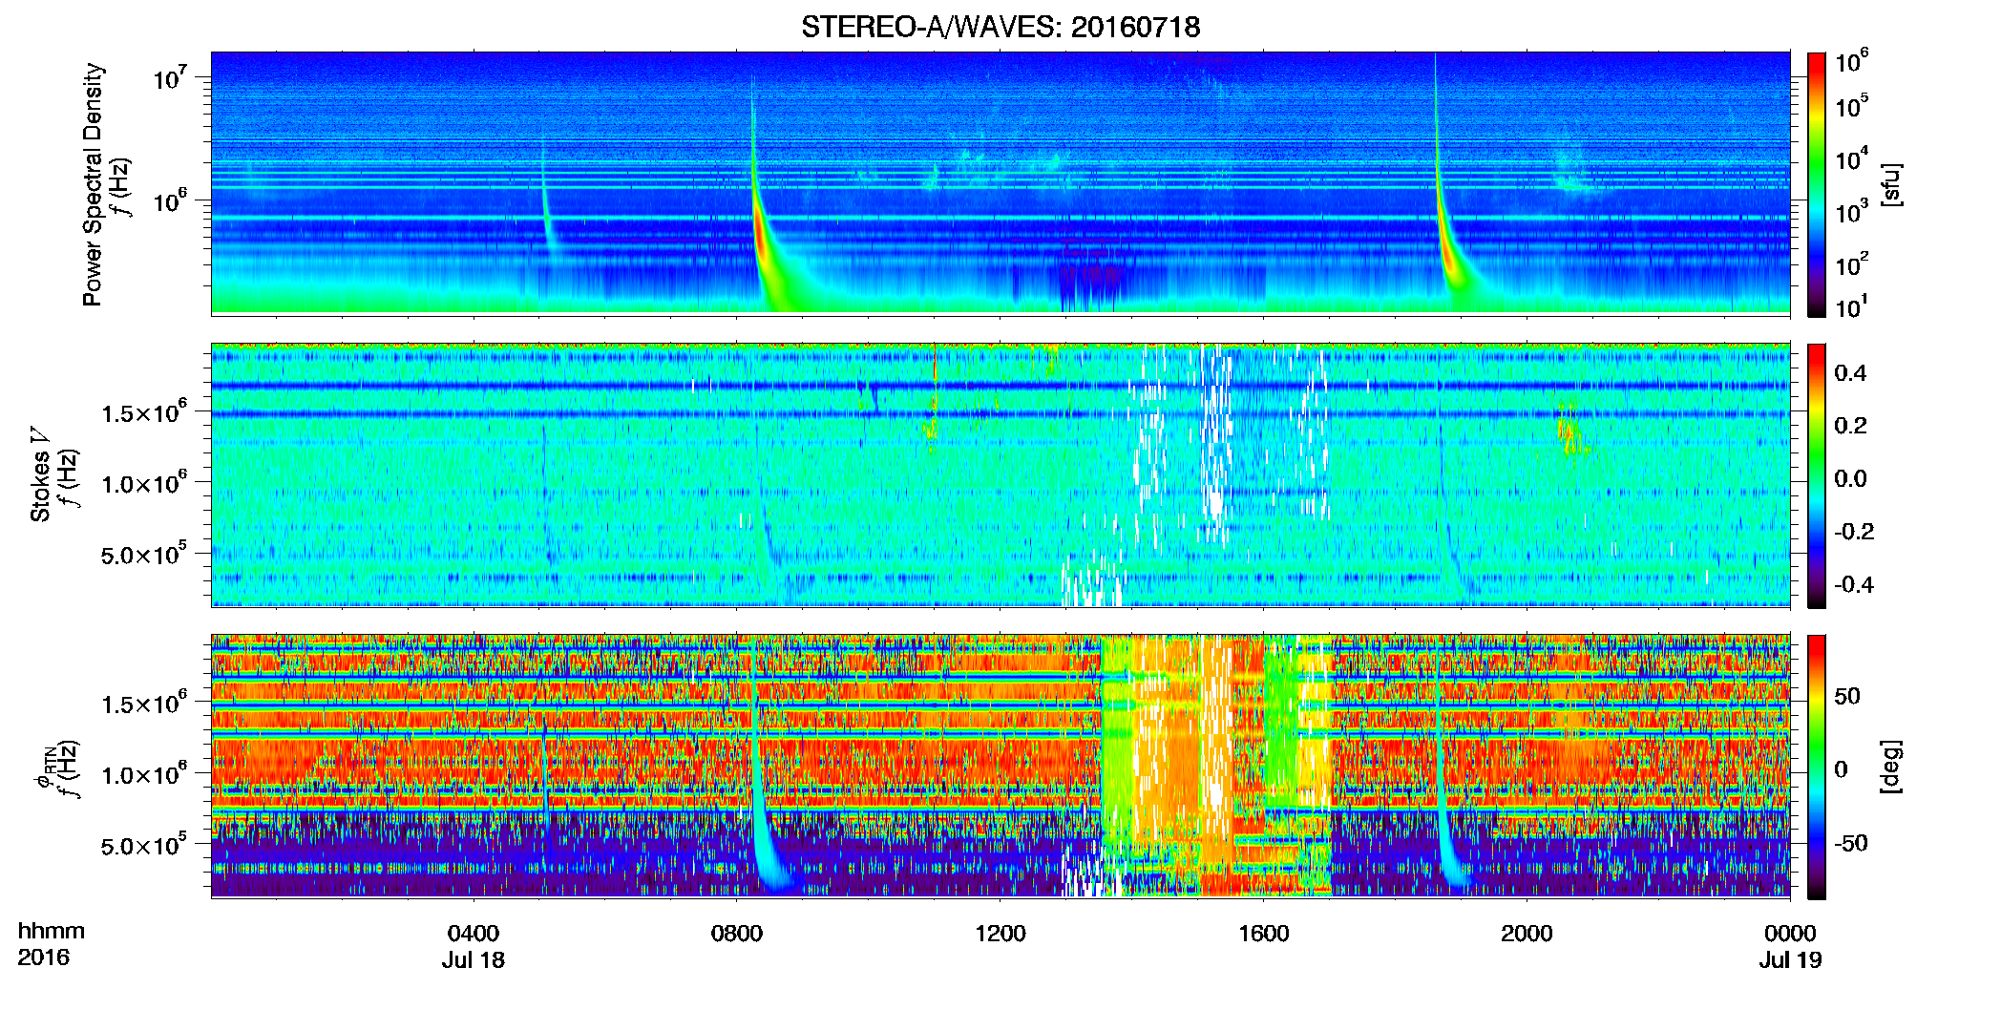This screenshot has width=2001, height=1031.
Task: Click the Jul 18 date label
Action: [x=474, y=960]
